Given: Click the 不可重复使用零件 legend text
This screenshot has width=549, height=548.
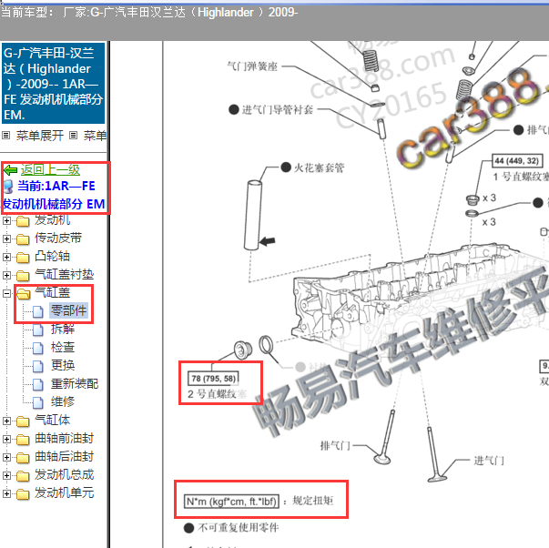Looking at the screenshot, I should click(x=239, y=527).
